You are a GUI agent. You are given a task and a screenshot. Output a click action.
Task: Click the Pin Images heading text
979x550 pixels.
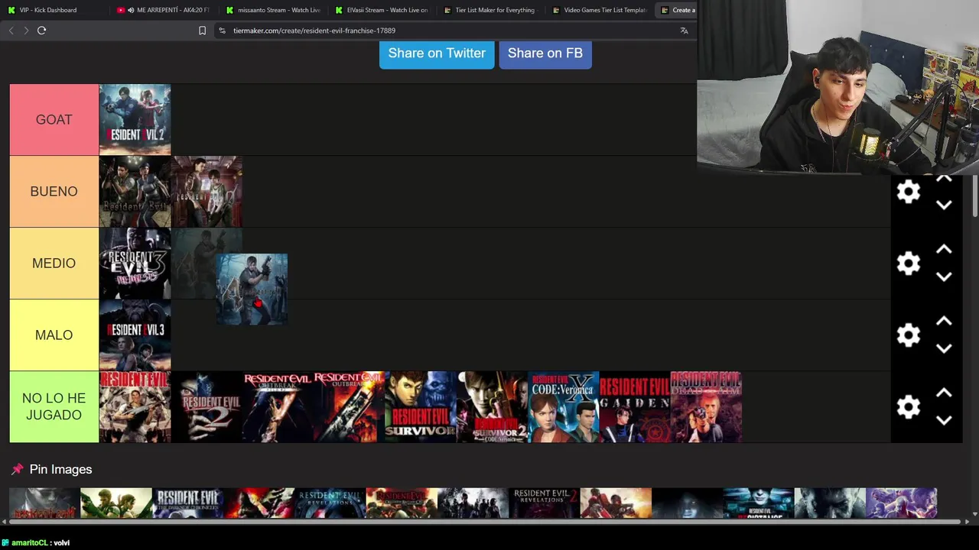pyautogui.click(x=60, y=470)
